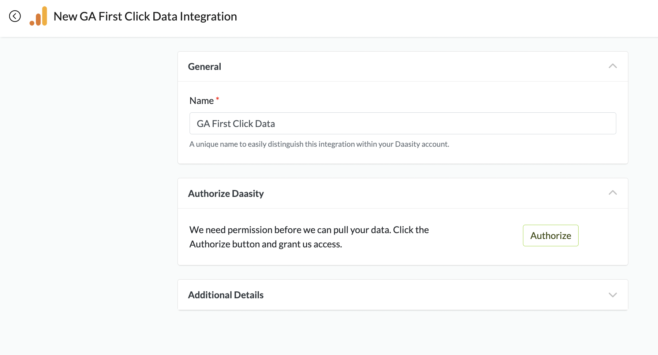Focus the Name input field
658x355 pixels.
[403, 123]
